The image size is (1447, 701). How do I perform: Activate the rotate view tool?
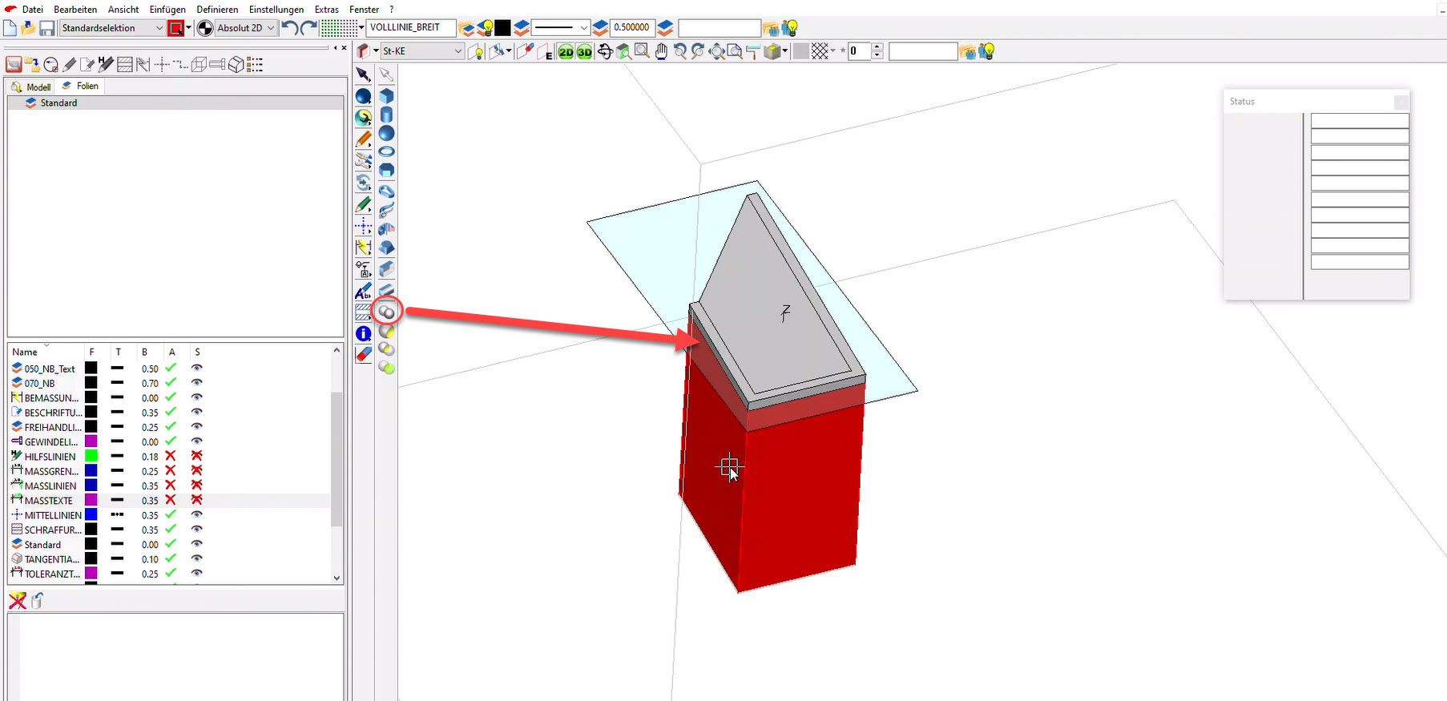pos(605,52)
